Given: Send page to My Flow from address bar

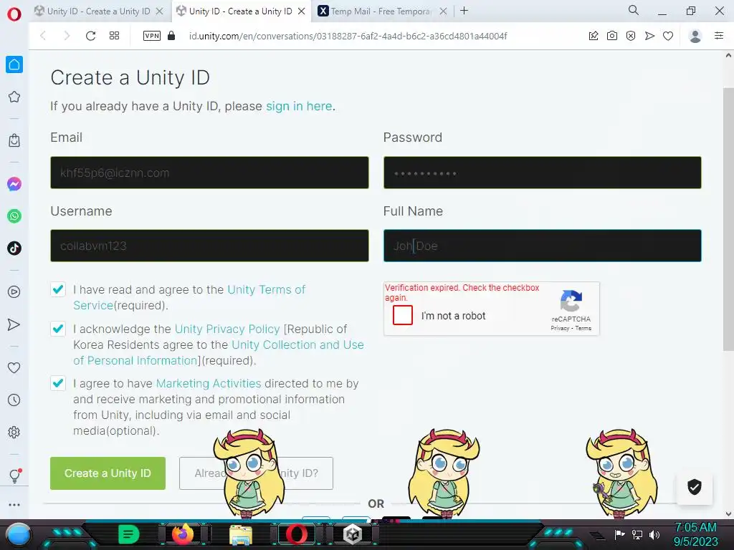Looking at the screenshot, I should pyautogui.click(x=649, y=36).
